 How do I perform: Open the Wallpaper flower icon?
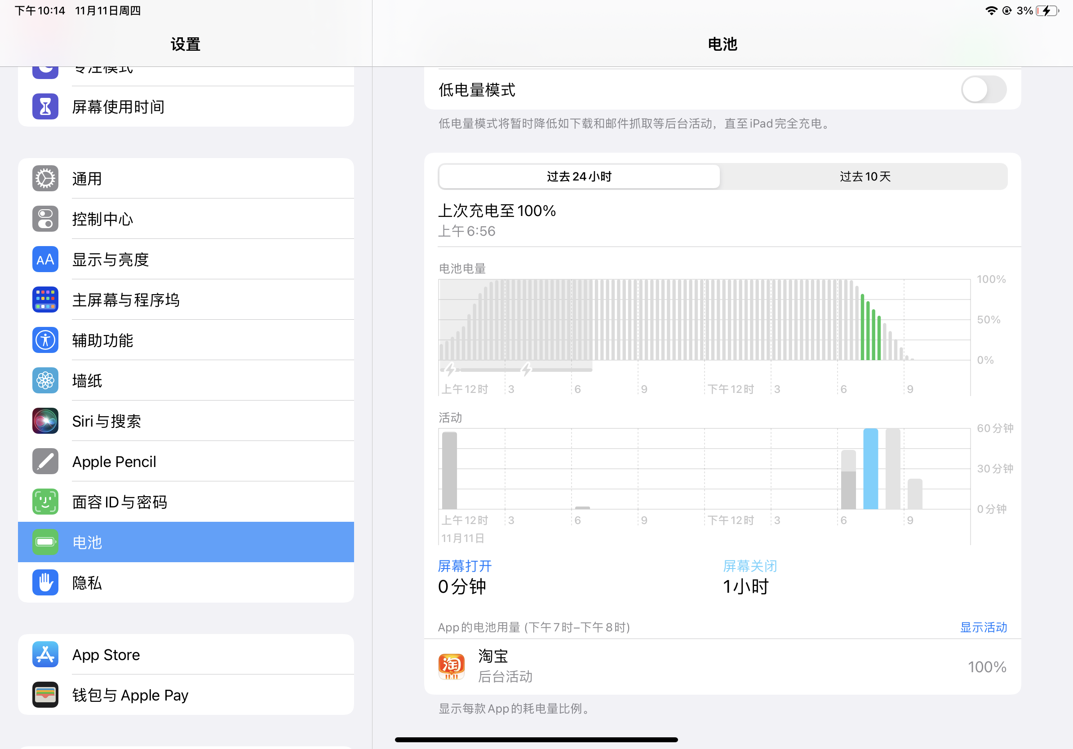[x=45, y=381]
